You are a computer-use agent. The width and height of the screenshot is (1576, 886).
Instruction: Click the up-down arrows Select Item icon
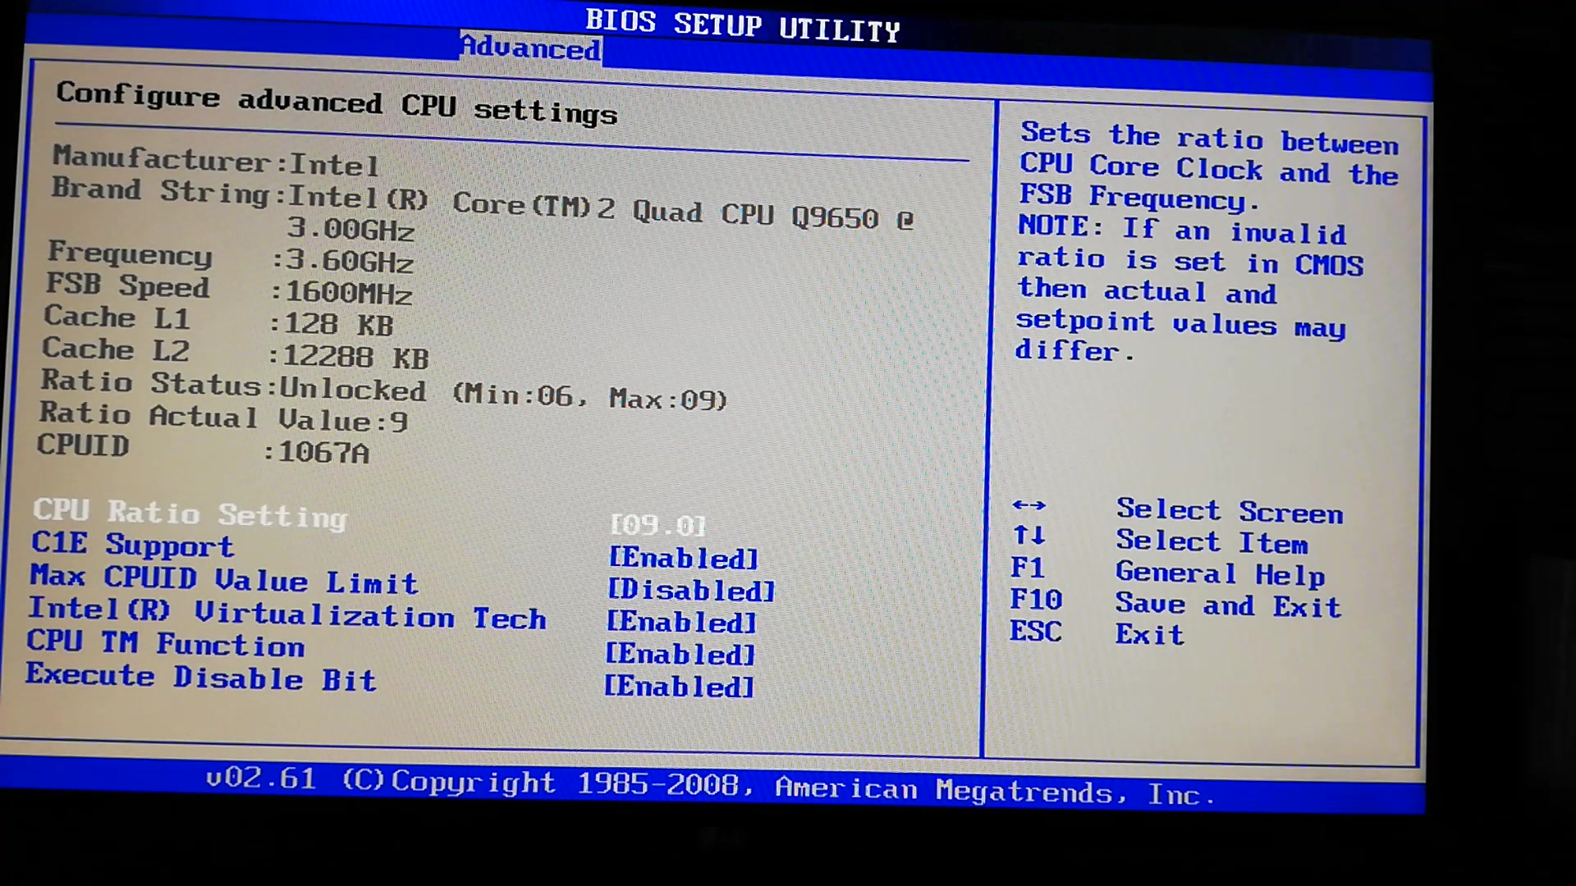tap(1029, 536)
